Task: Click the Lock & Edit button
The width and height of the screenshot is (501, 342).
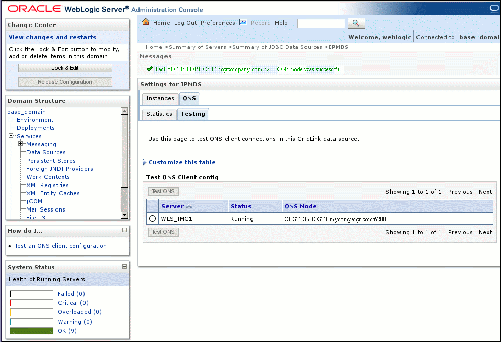Action: point(65,68)
